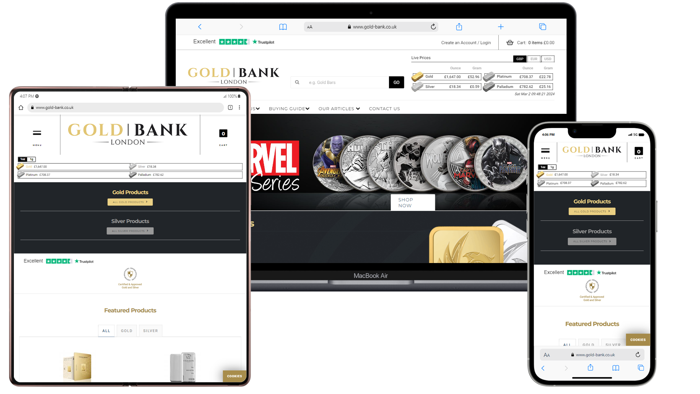This screenshot has width=700, height=394.
Task: Click the cart icon on tablet view
Action: (223, 134)
